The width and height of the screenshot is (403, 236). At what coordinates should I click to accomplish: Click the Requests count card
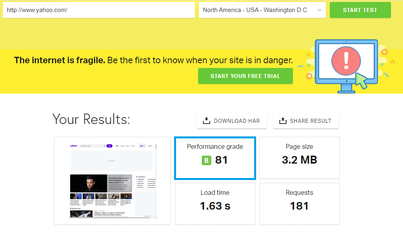point(299,204)
